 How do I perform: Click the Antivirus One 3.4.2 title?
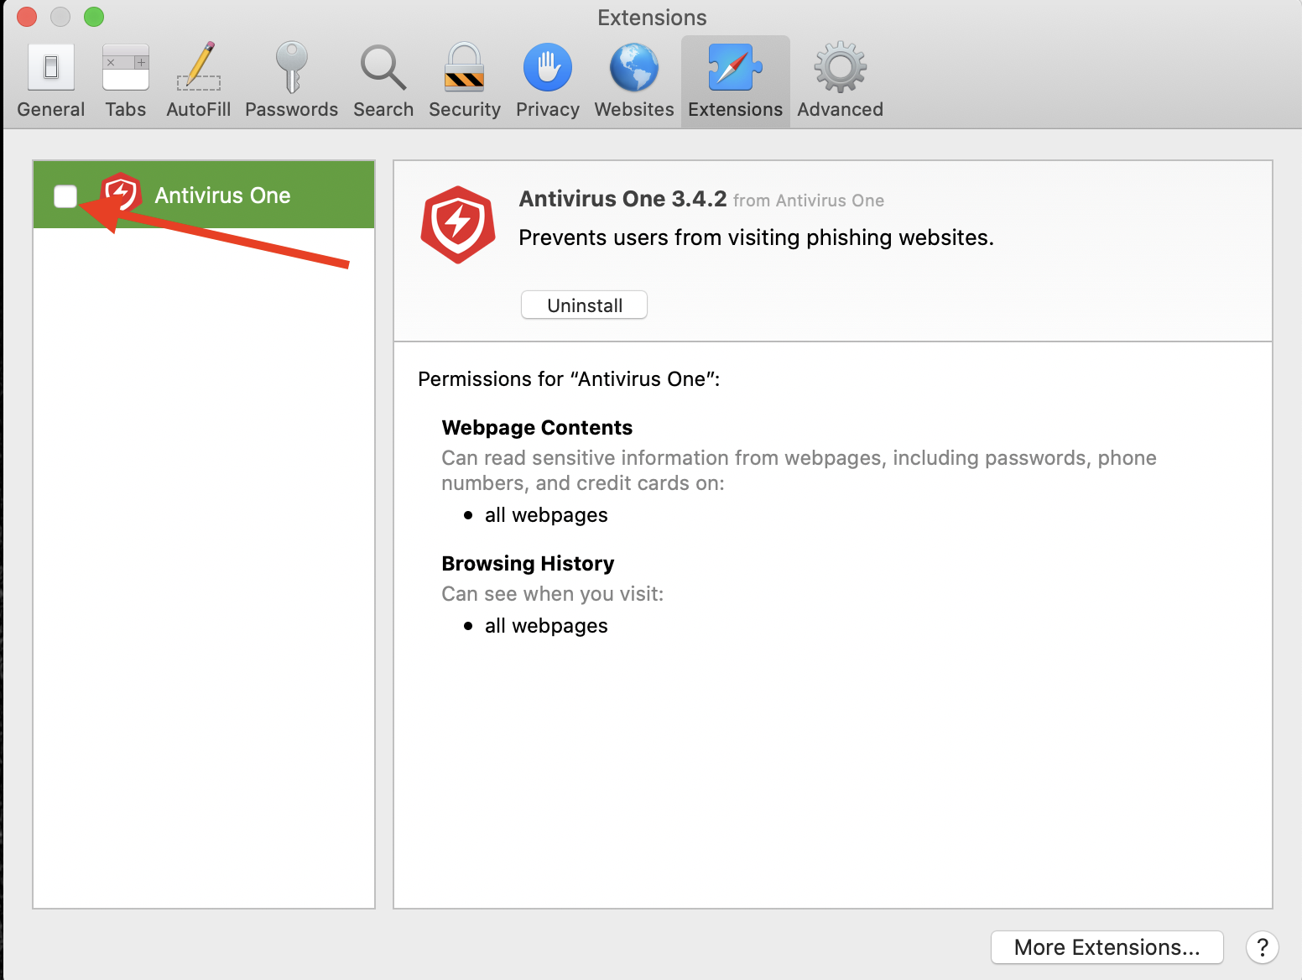pos(622,199)
